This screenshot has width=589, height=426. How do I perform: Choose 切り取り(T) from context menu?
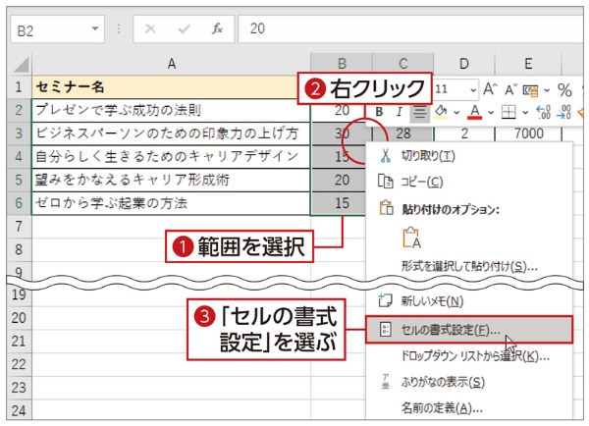469,155
